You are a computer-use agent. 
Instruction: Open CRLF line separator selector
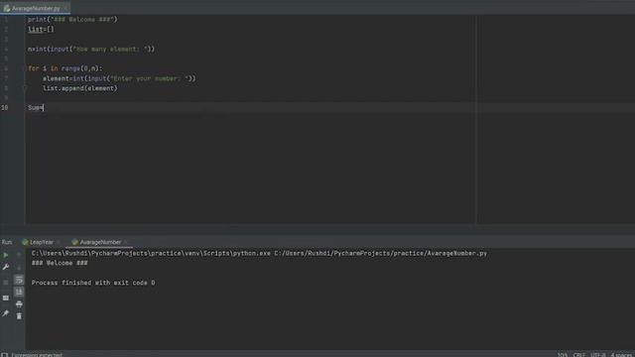point(579,355)
